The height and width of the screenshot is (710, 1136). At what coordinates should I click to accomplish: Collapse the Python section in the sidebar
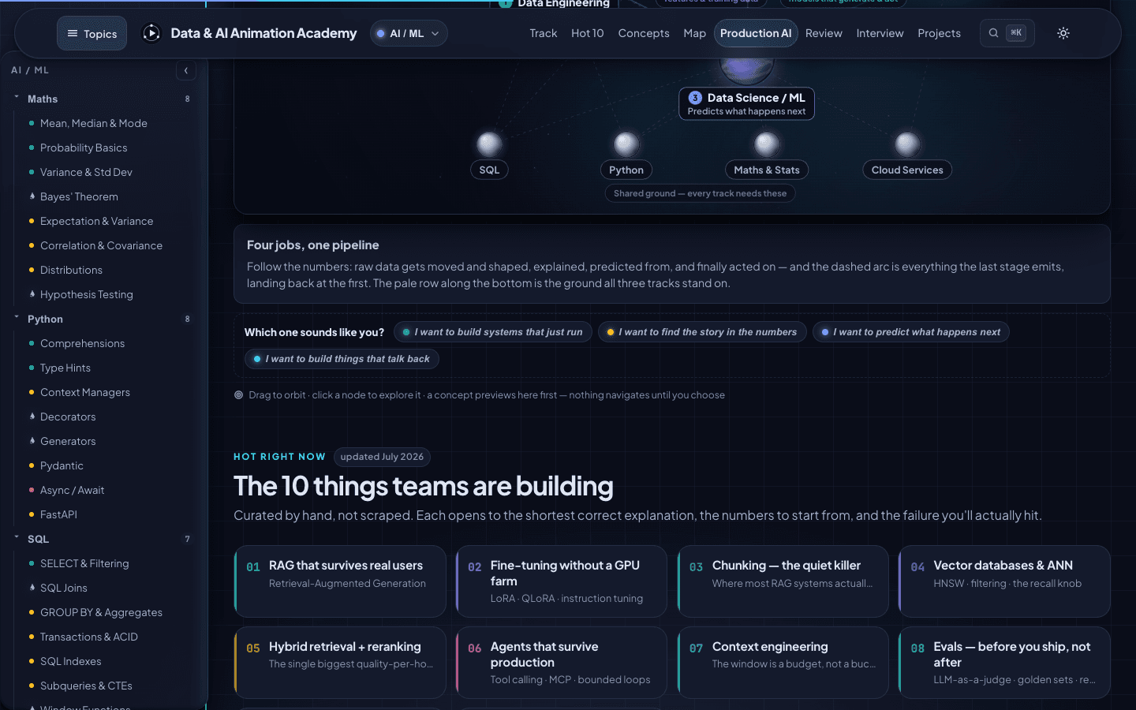point(103,319)
